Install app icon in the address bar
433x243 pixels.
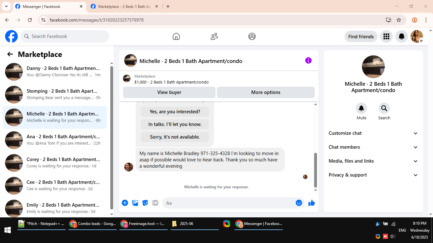(389, 20)
